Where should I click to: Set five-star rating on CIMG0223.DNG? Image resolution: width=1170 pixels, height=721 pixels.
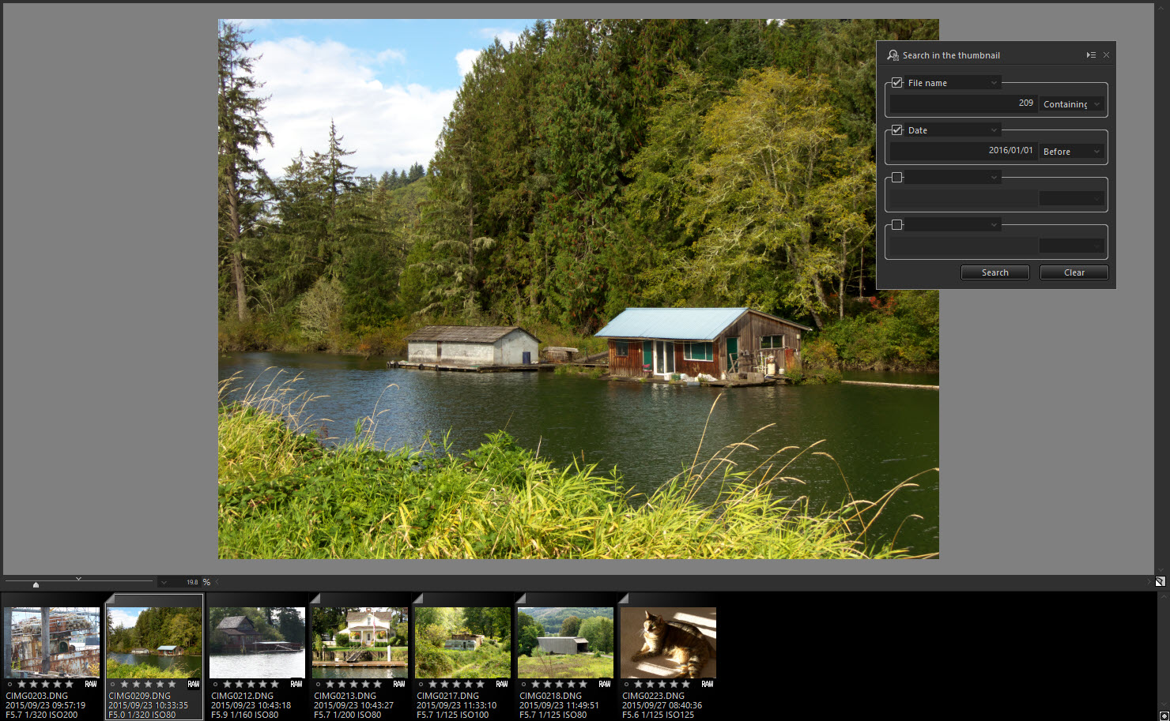click(685, 684)
